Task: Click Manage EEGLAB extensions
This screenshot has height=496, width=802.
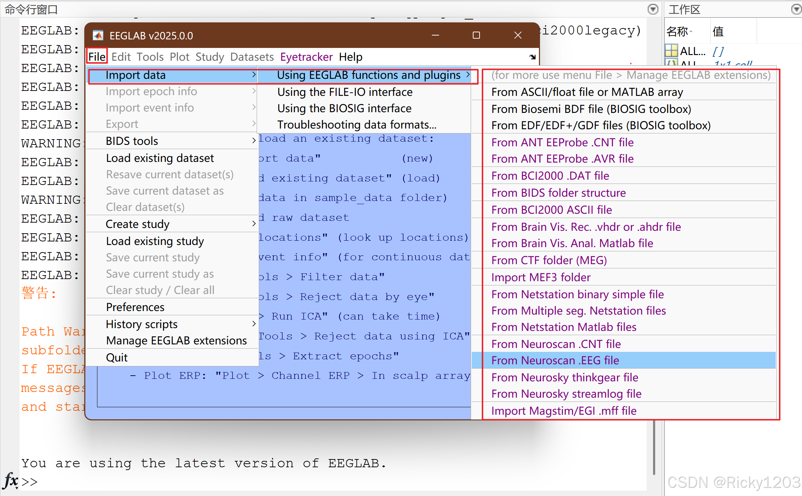Action: click(x=176, y=340)
